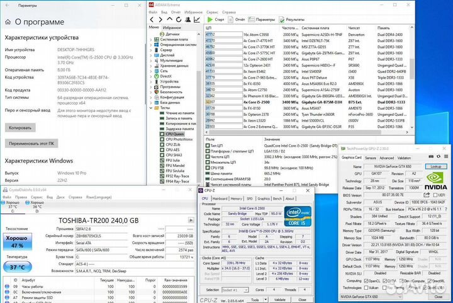Switch to the Sensors tab in GPU-Z
Screen dimensions: 453x303
[371, 158]
